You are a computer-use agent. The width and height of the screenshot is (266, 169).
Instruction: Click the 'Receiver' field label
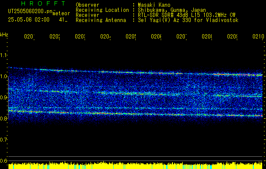[88, 15]
